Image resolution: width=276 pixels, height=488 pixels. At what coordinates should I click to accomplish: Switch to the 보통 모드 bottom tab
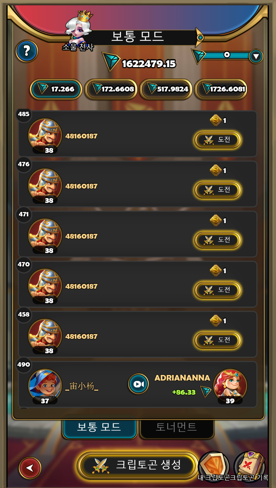pyautogui.click(x=99, y=427)
